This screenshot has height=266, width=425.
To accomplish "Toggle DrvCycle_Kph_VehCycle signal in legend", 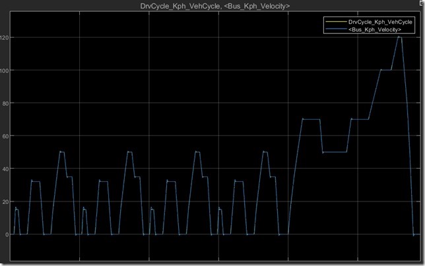I will click(x=380, y=22).
